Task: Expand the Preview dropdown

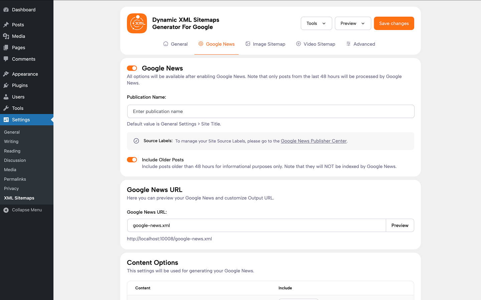Action: pyautogui.click(x=353, y=23)
